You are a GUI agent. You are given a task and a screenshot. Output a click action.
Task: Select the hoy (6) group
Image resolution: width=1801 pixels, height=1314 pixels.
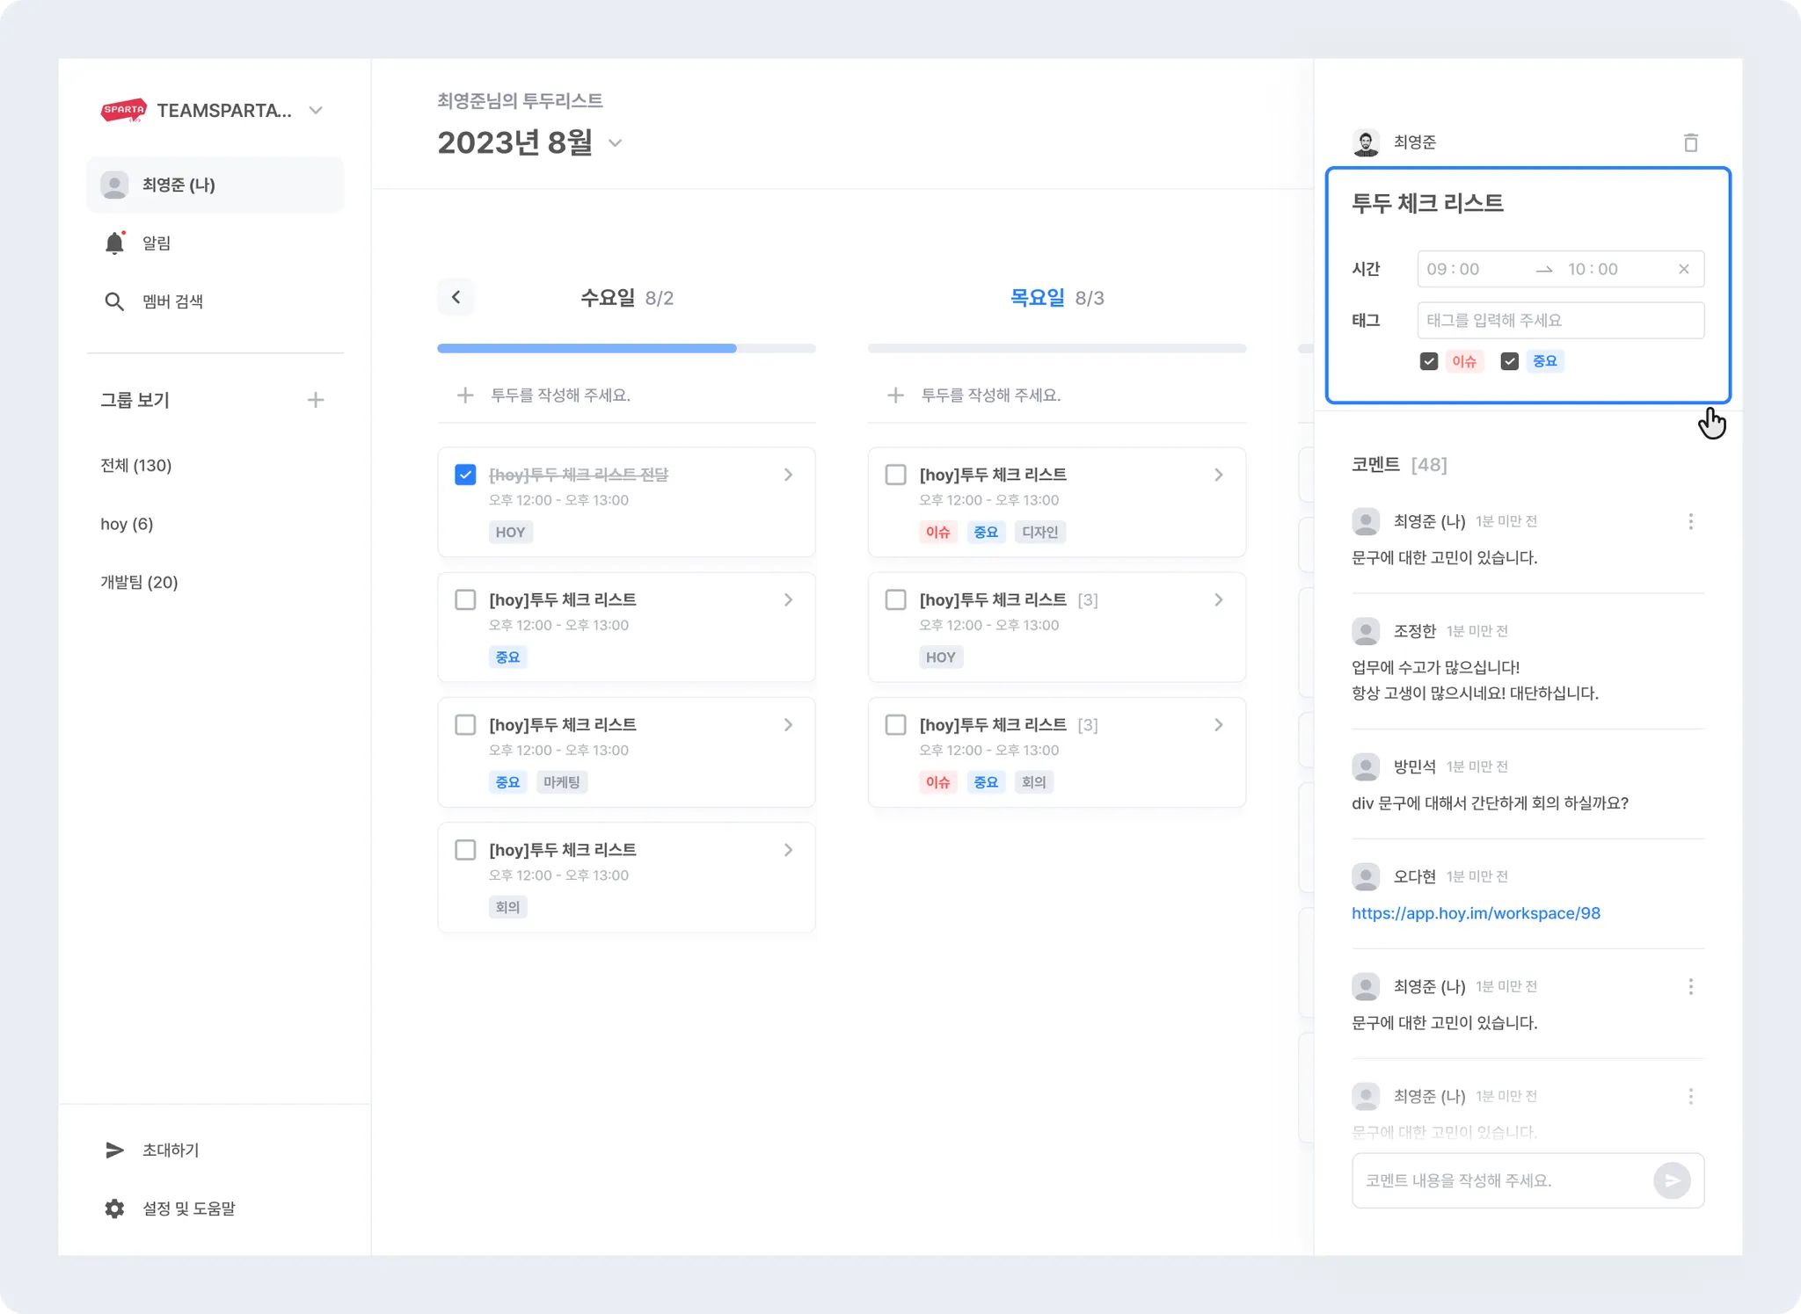(127, 524)
